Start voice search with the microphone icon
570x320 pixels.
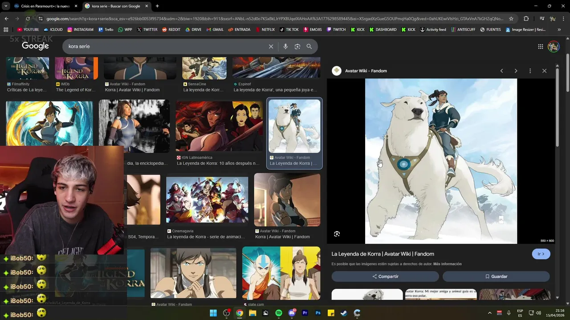(285, 46)
